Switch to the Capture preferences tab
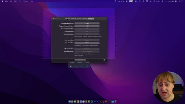This screenshot has width=185, height=104. tap(73, 18)
